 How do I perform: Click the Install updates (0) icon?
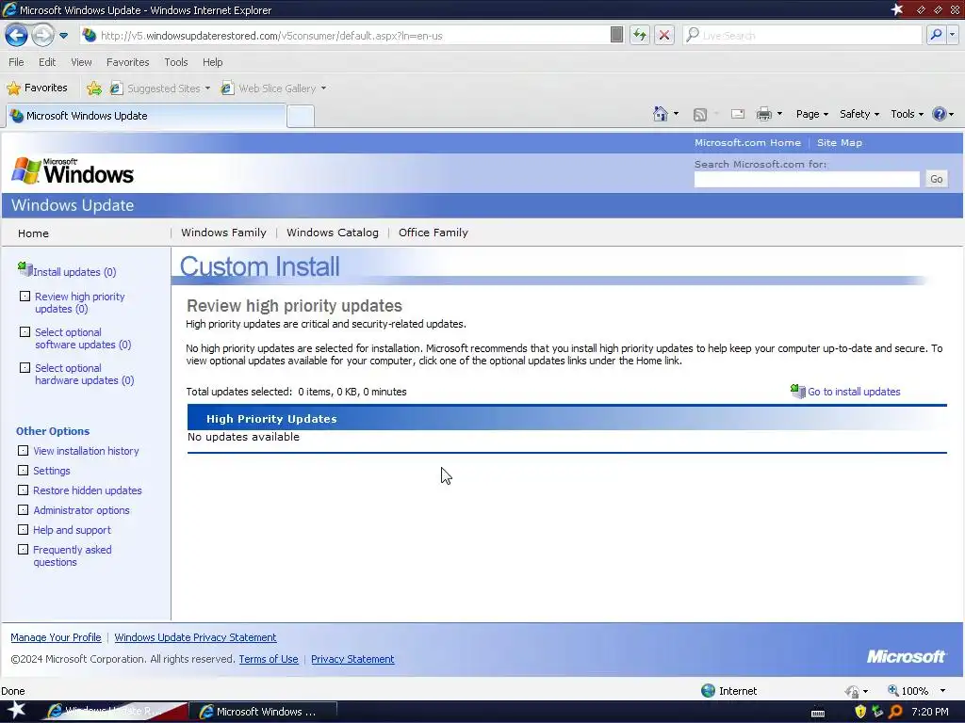25,268
